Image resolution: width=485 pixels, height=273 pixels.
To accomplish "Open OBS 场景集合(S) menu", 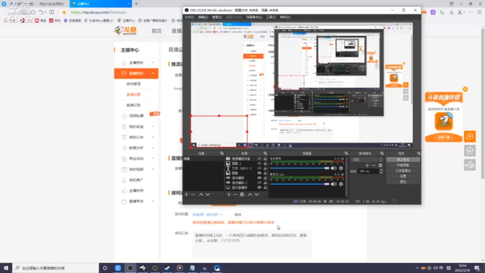I will click(x=254, y=18).
